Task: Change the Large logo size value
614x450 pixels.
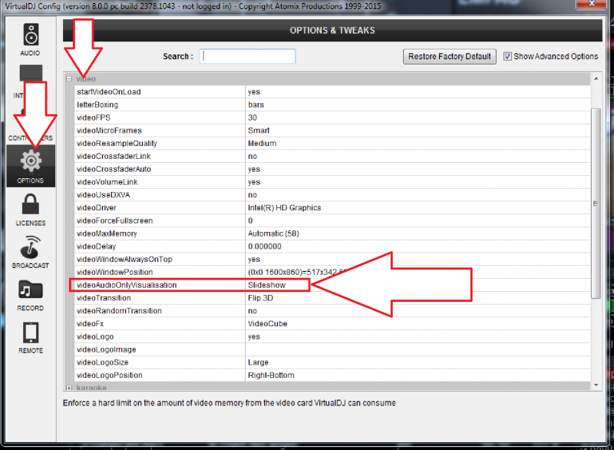Action: click(258, 362)
